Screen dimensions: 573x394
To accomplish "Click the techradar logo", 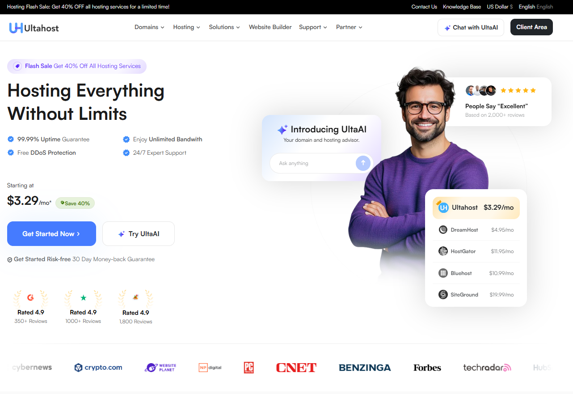I will 487,368.
